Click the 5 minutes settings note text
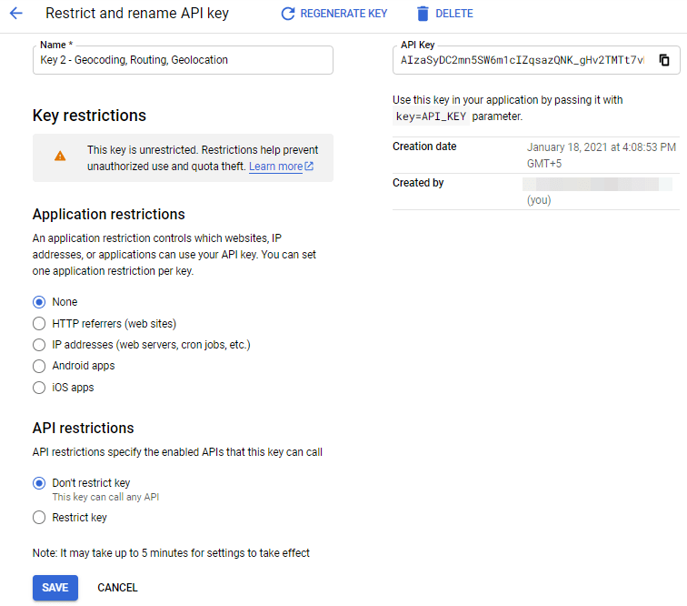The height and width of the screenshot is (606, 687). coord(171,553)
